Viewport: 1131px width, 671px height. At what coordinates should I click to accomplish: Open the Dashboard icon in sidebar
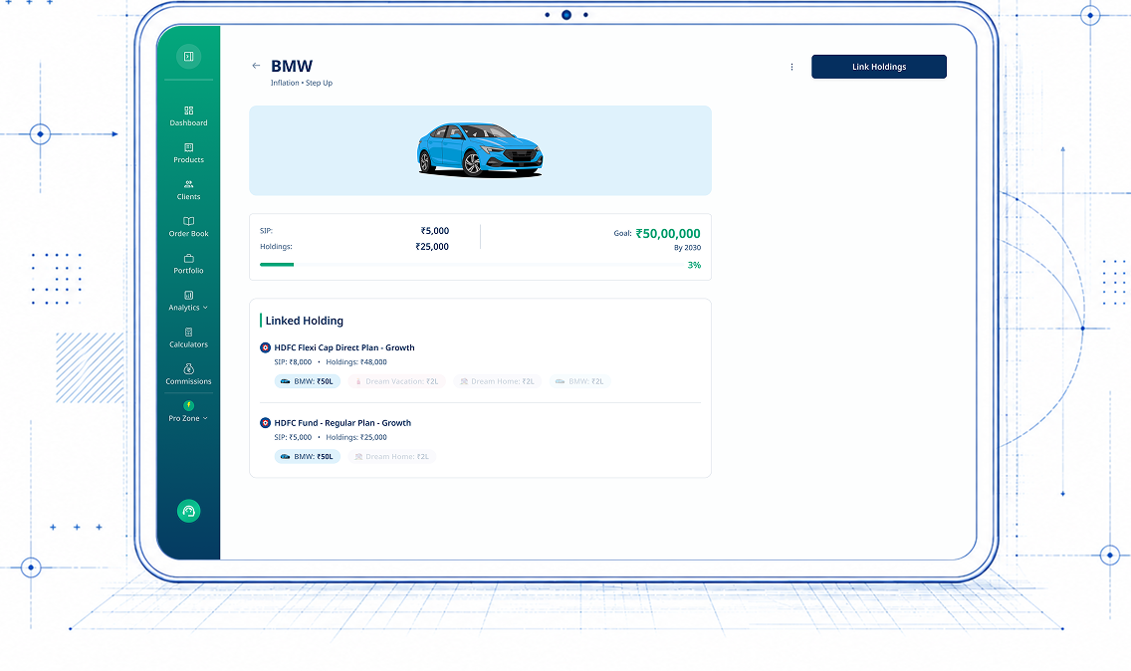(188, 111)
